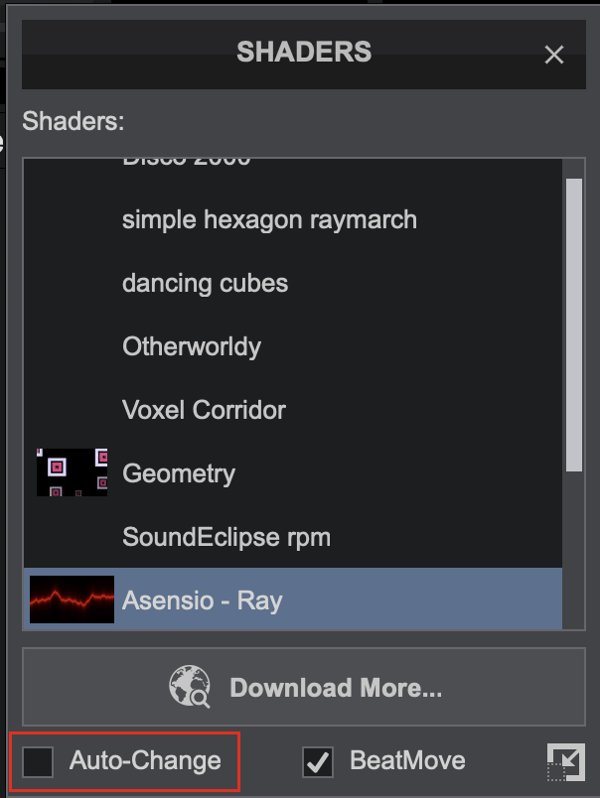The width and height of the screenshot is (600, 798).
Task: Select the dancing cubes shader
Action: [x=205, y=283]
